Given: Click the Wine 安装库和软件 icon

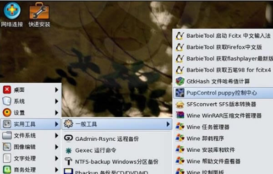Looking at the screenshot, I should coord(180,149).
